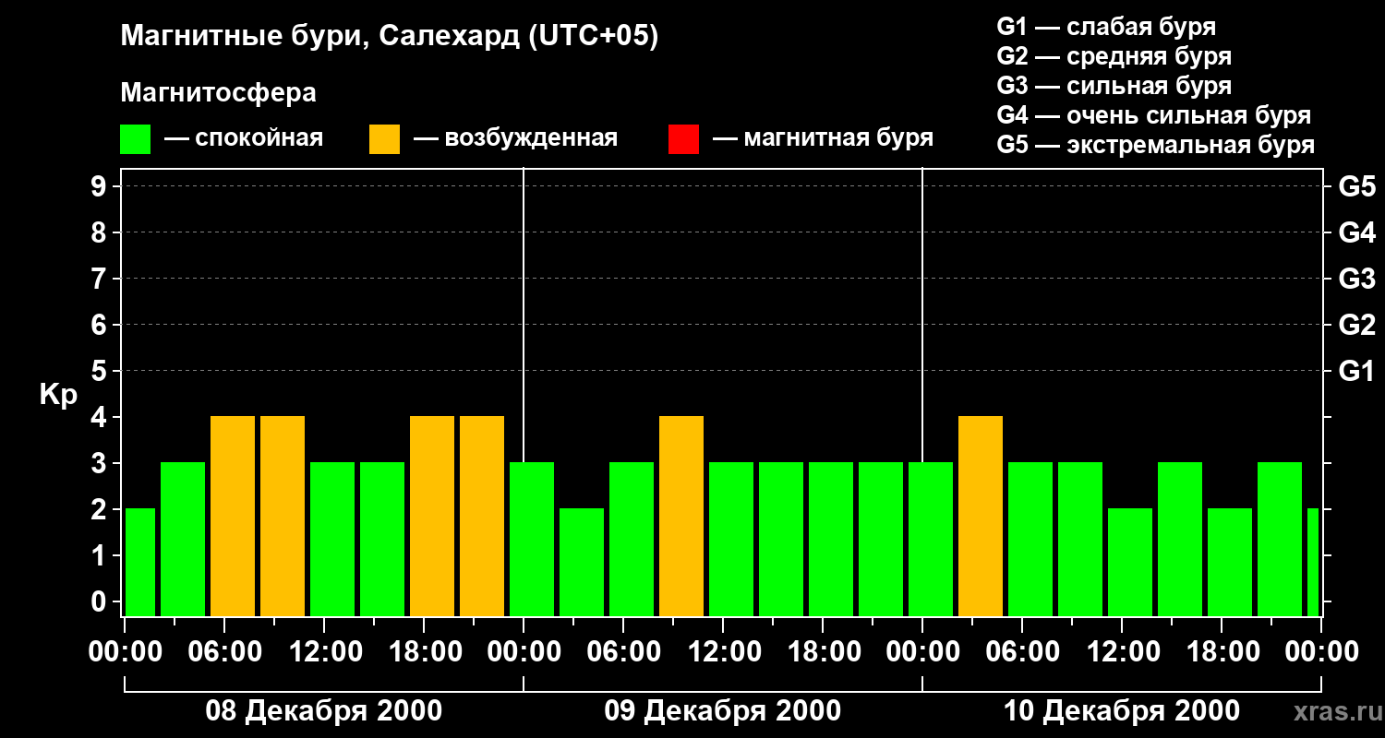Screen dimensions: 1385x738
Task: Click the '— магнитная буря' legend label
Action: (x=823, y=139)
